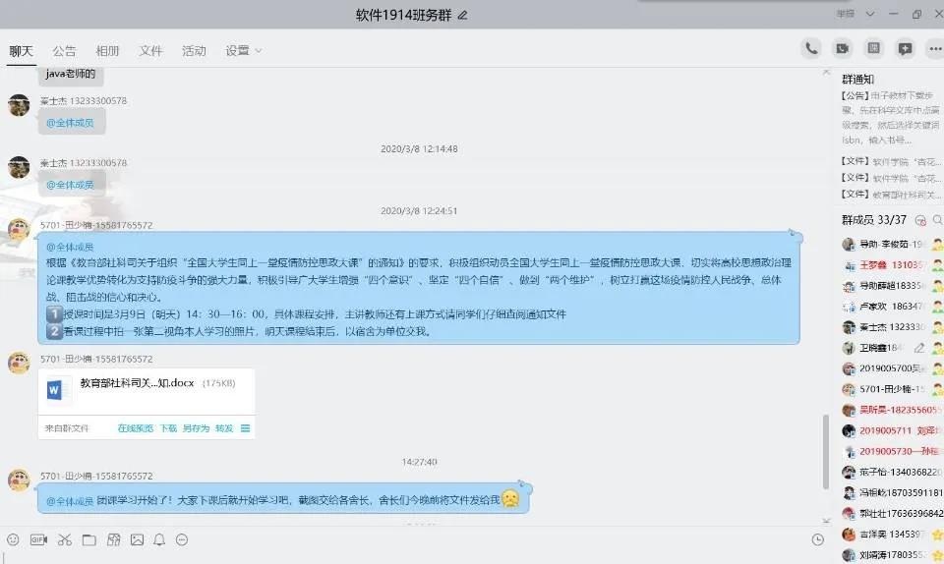Switch to the 文件 tab

pyautogui.click(x=150, y=51)
